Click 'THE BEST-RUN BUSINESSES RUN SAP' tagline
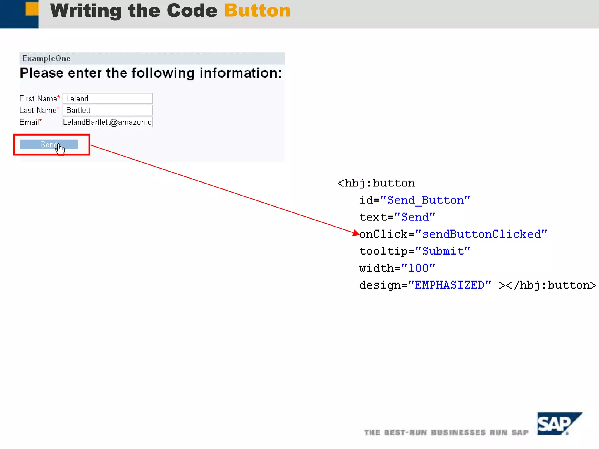Image resolution: width=599 pixels, height=449 pixels. click(x=446, y=433)
